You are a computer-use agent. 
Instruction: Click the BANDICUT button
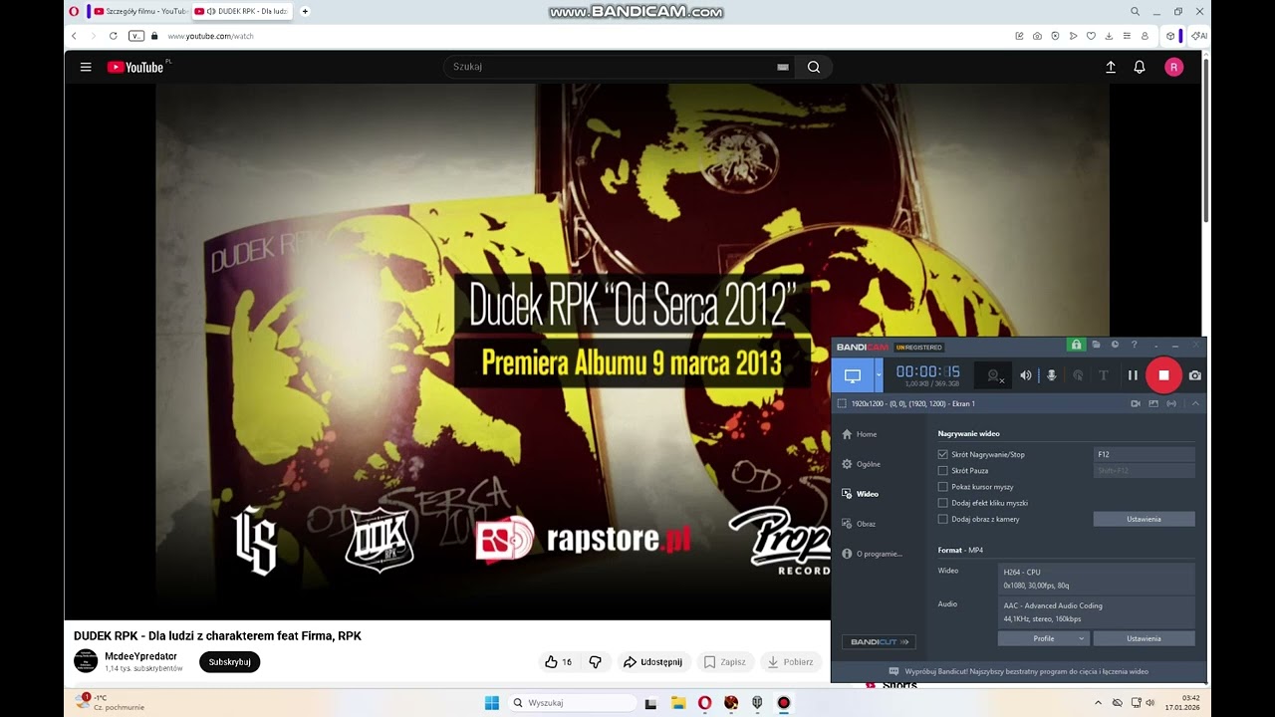[879, 642]
